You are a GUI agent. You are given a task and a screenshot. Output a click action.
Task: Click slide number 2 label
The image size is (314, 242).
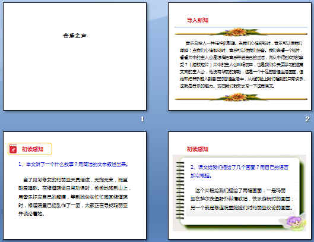coord(307,119)
